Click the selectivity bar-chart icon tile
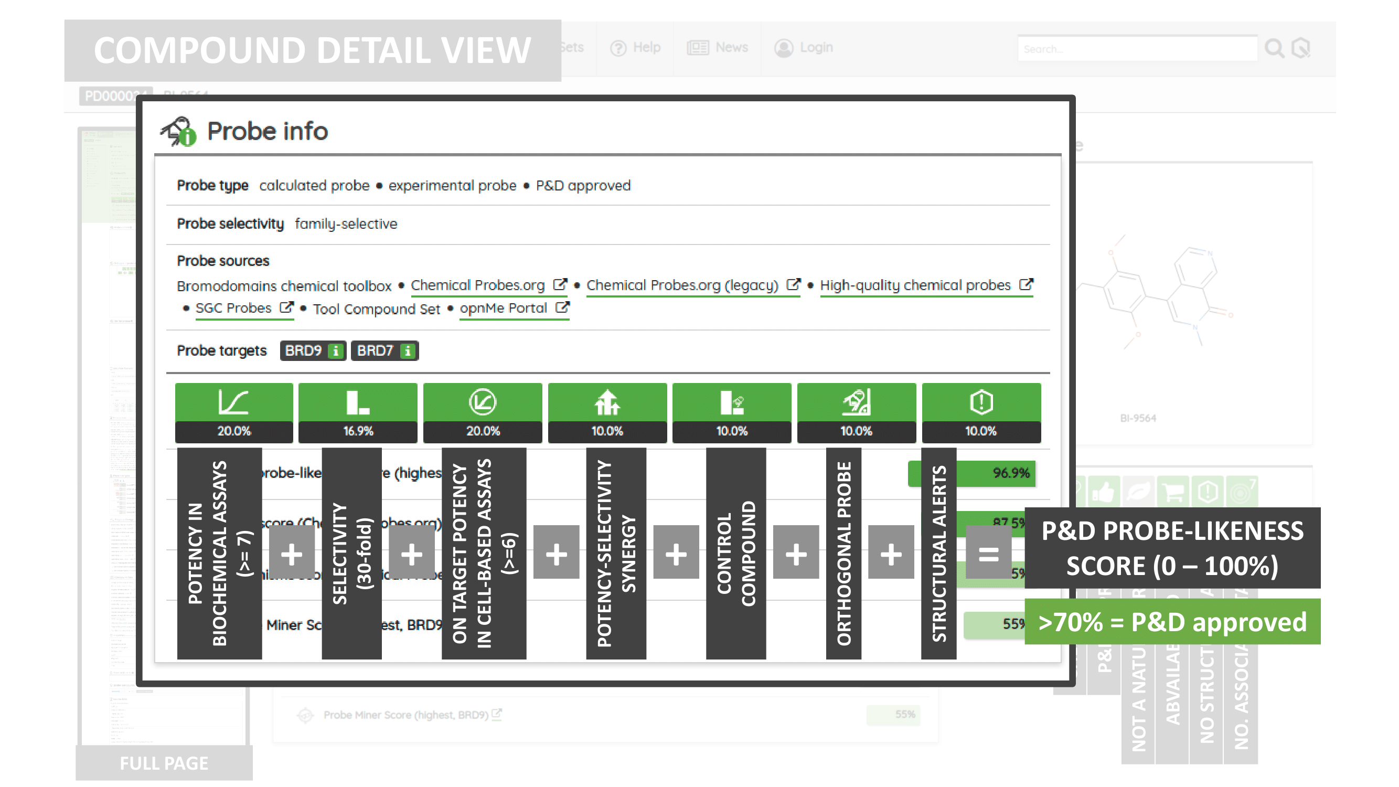Screen dimensions: 1399x787 [x=358, y=402]
